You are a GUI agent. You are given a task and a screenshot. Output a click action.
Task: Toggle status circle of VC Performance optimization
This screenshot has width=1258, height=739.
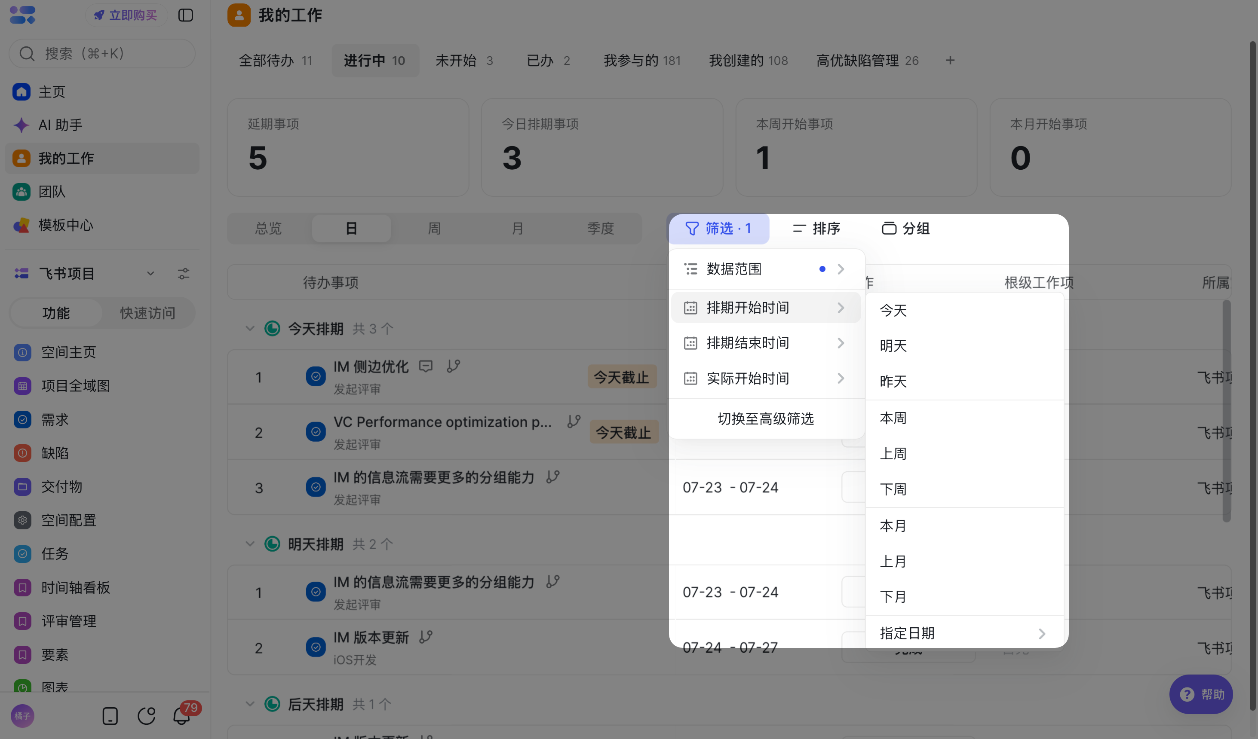click(316, 432)
